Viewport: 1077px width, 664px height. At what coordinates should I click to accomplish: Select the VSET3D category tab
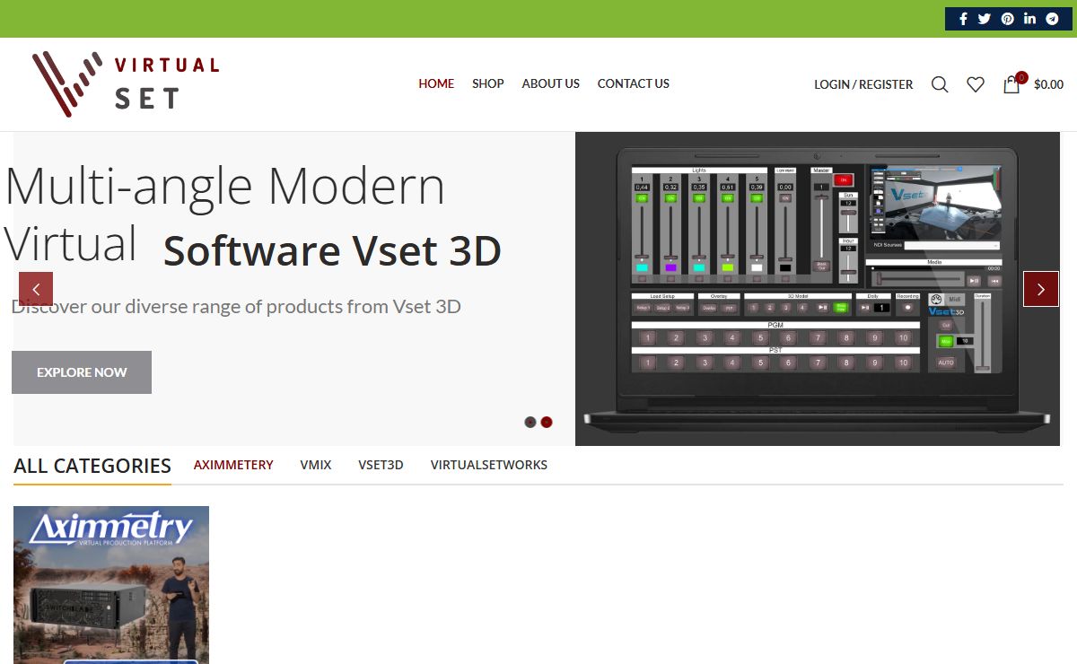(x=381, y=465)
